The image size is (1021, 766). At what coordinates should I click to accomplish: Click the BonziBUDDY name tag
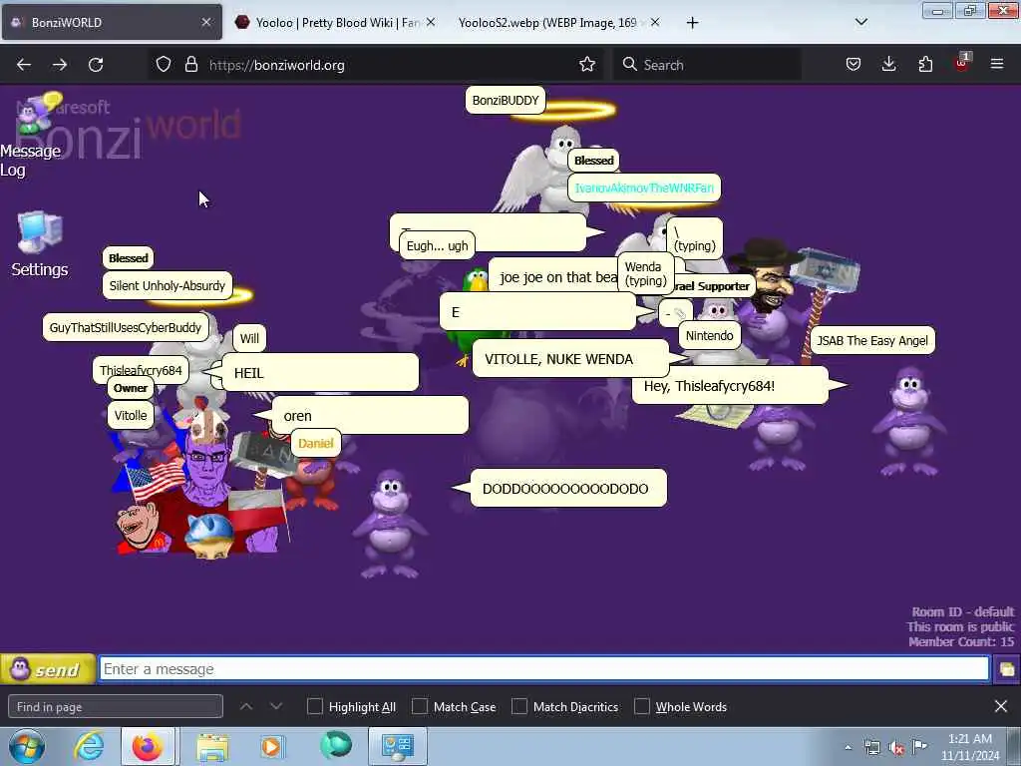tap(506, 101)
